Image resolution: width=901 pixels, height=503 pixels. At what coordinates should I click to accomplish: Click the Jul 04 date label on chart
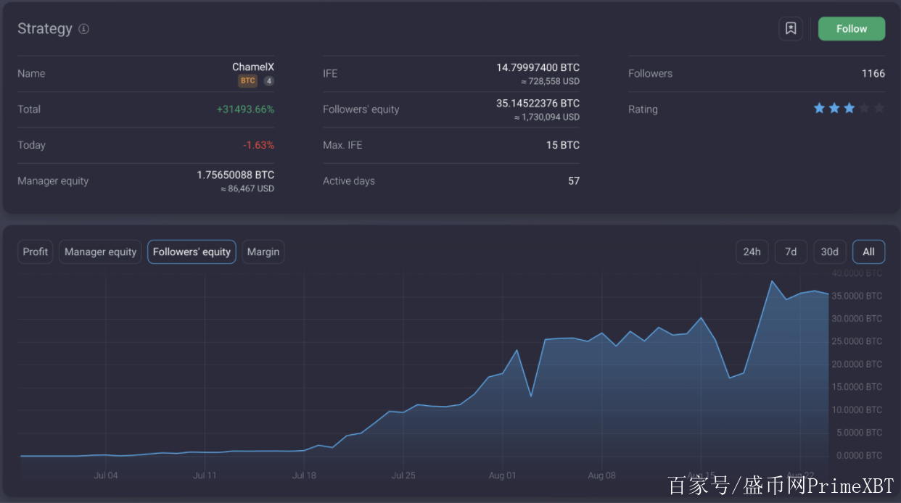coord(106,475)
